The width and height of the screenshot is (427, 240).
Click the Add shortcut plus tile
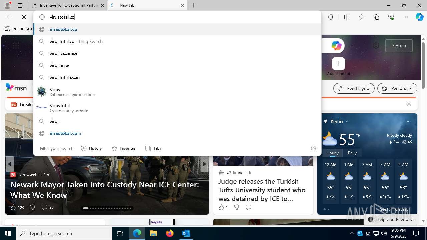(339, 64)
